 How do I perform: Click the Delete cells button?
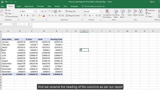(x=135, y=13)
